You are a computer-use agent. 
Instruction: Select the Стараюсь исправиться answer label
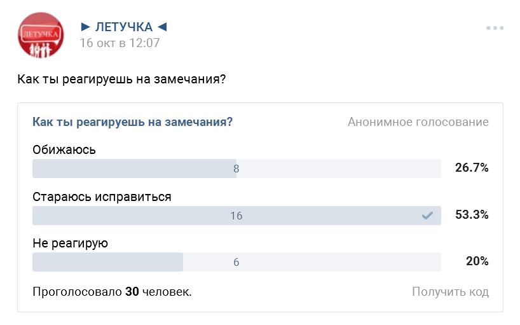[102, 197]
